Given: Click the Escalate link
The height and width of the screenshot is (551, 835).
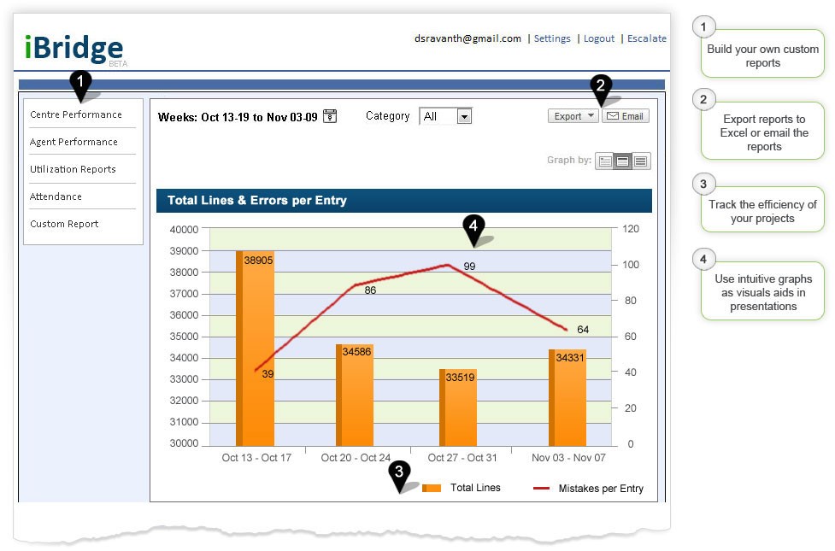Looking at the screenshot, I should tap(647, 38).
